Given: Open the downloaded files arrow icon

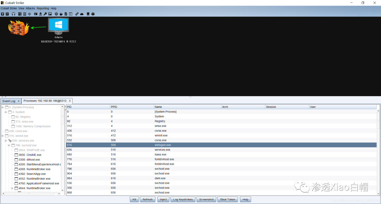Looking at the screenshot, I should point(41,14).
